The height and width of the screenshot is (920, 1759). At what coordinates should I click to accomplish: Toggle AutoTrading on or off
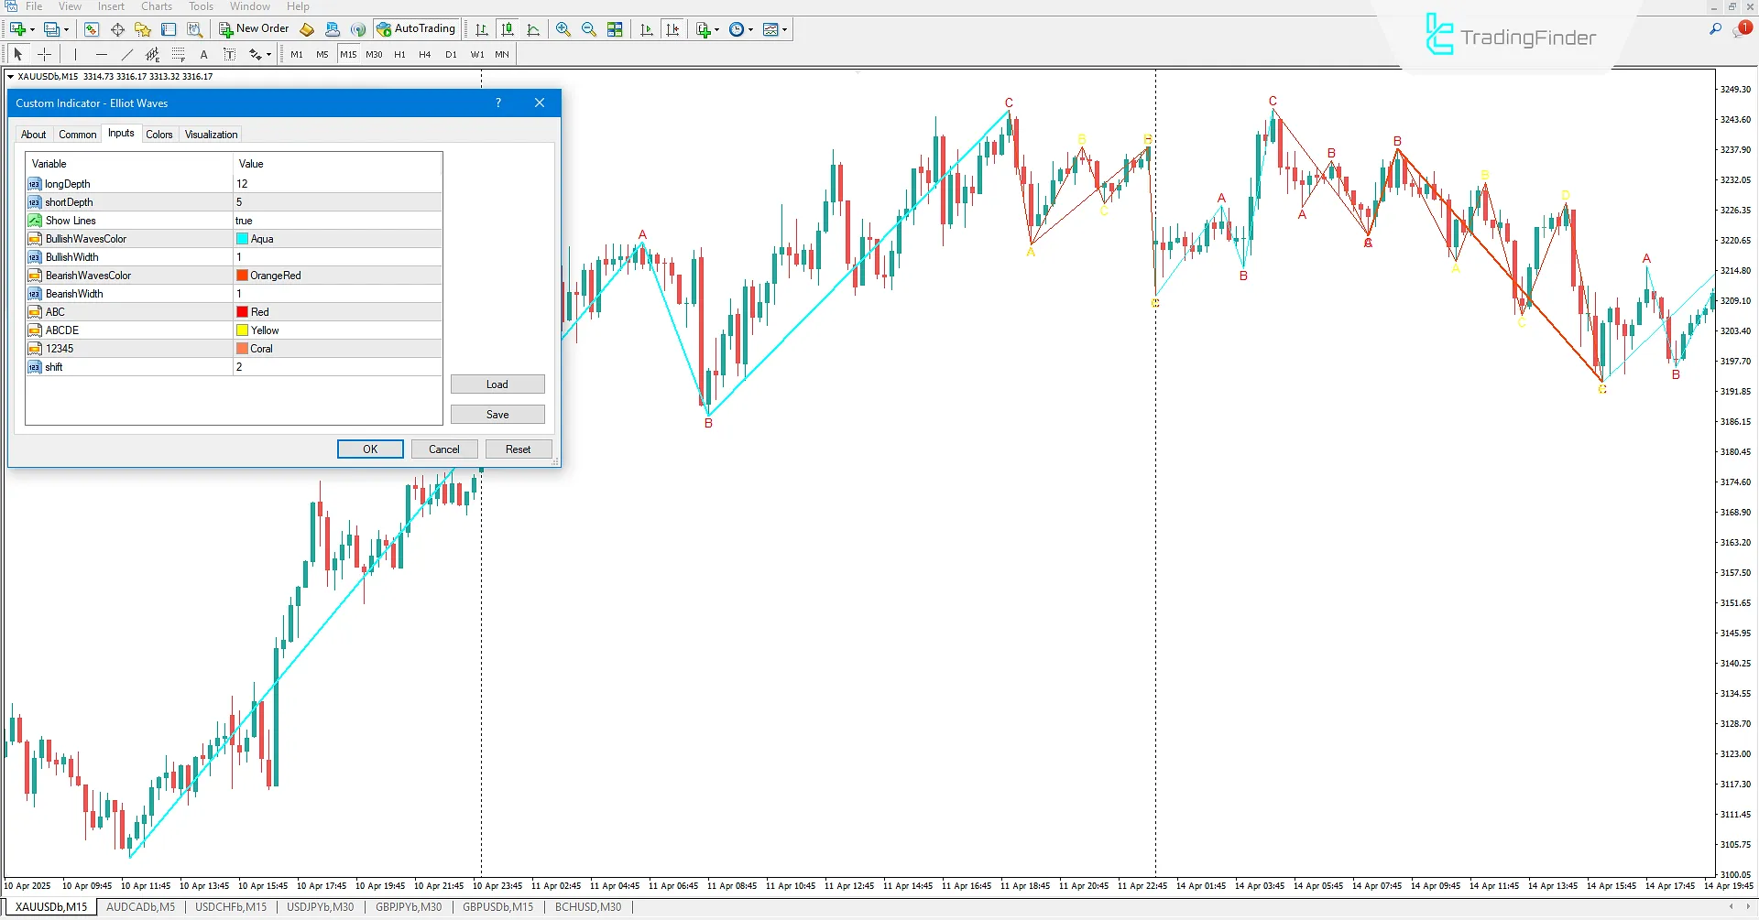pos(417,28)
